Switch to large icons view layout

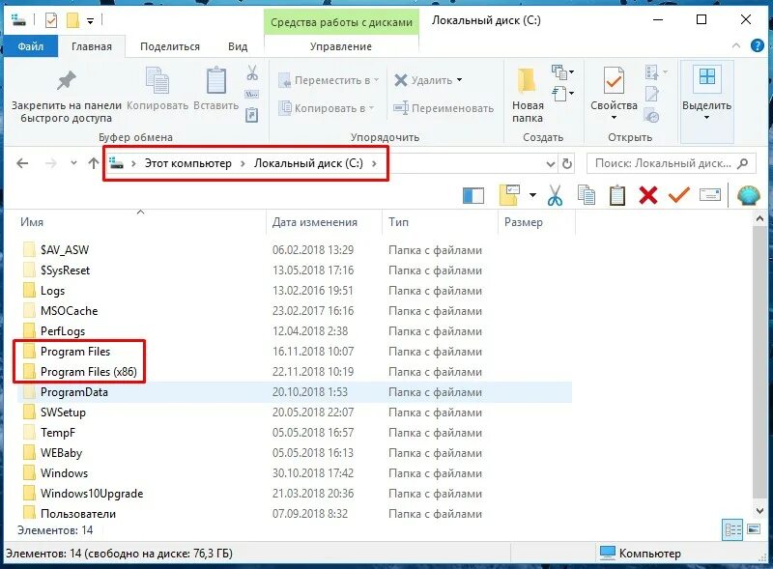click(754, 529)
